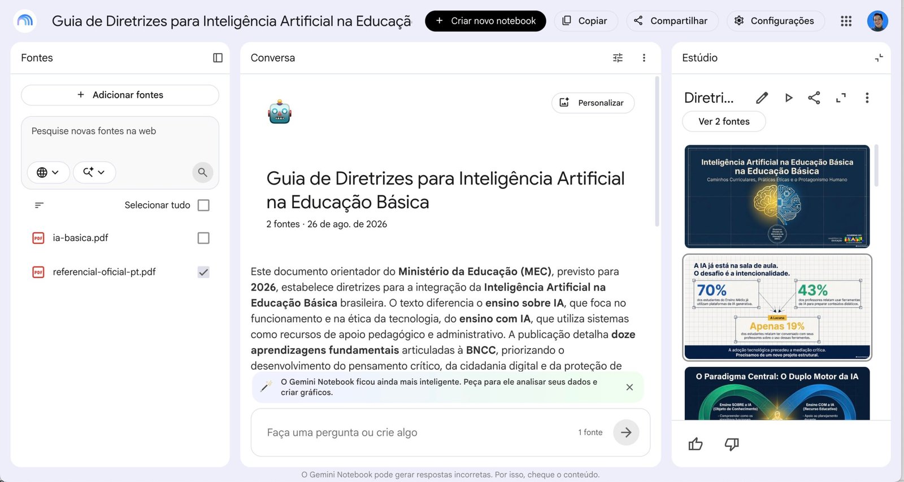The width and height of the screenshot is (904, 482).
Task: Open the source filter sort icon
Action: click(39, 205)
